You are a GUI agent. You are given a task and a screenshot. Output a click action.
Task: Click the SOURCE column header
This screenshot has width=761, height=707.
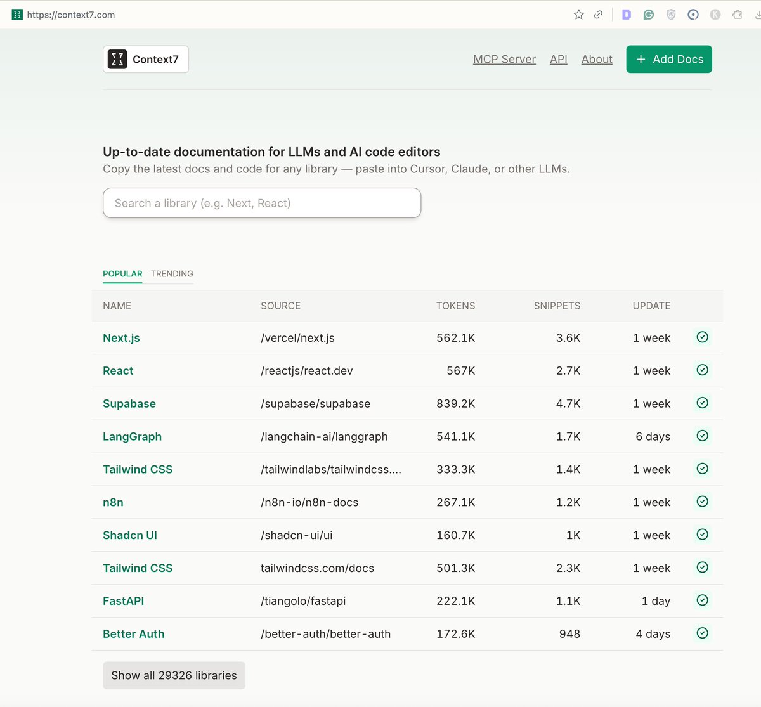[x=280, y=306]
